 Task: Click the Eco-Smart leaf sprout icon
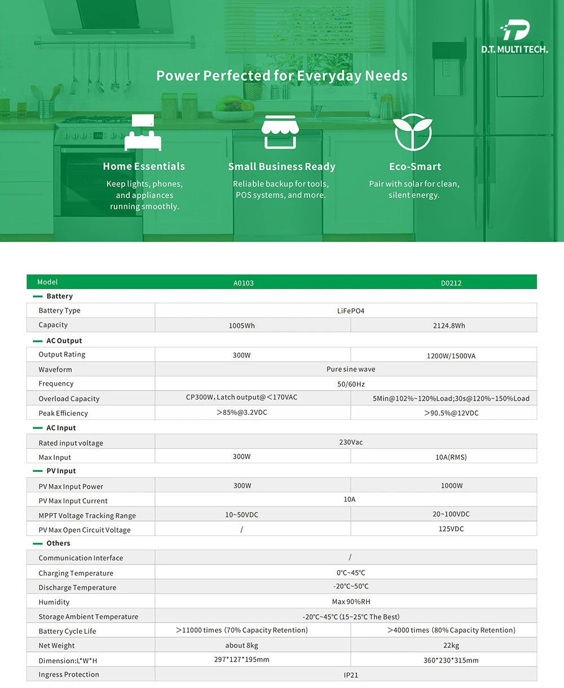coord(413,132)
